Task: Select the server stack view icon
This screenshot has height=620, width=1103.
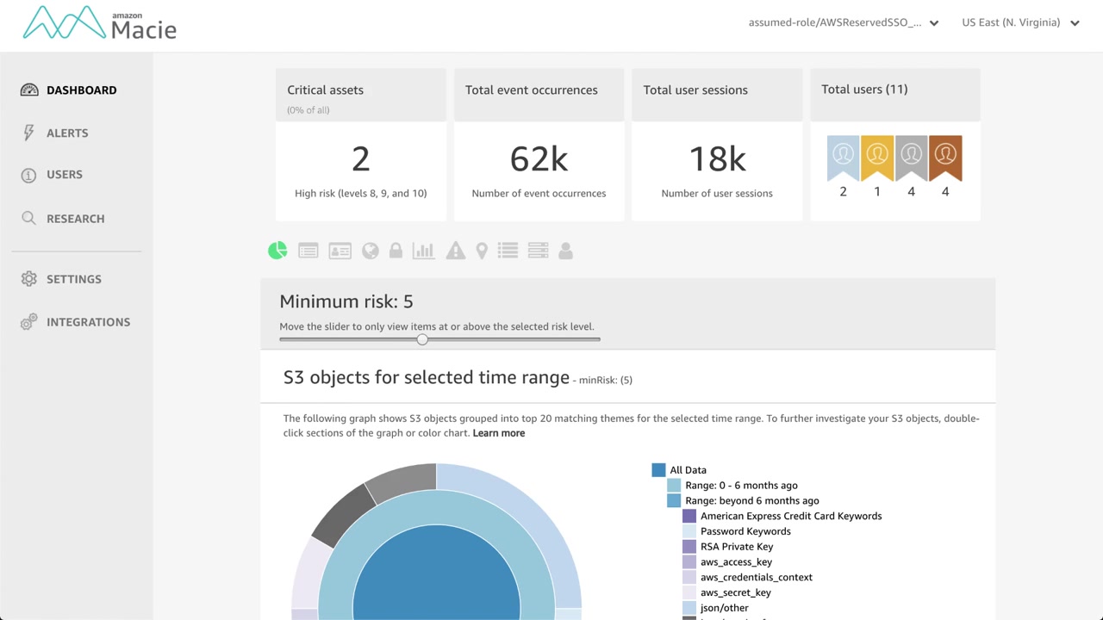Action: point(538,251)
